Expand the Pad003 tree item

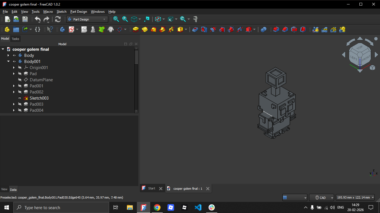click(x=14, y=104)
